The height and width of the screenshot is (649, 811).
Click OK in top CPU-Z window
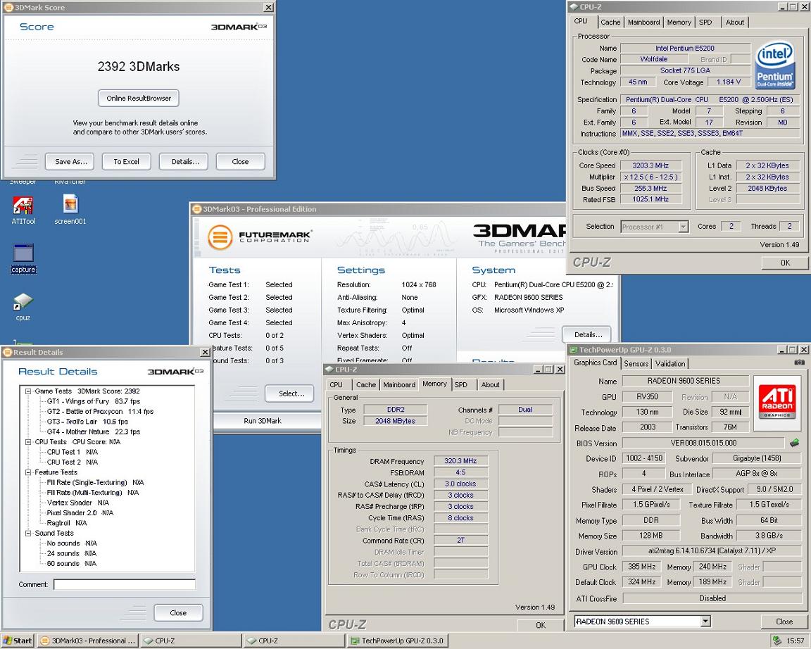(785, 263)
